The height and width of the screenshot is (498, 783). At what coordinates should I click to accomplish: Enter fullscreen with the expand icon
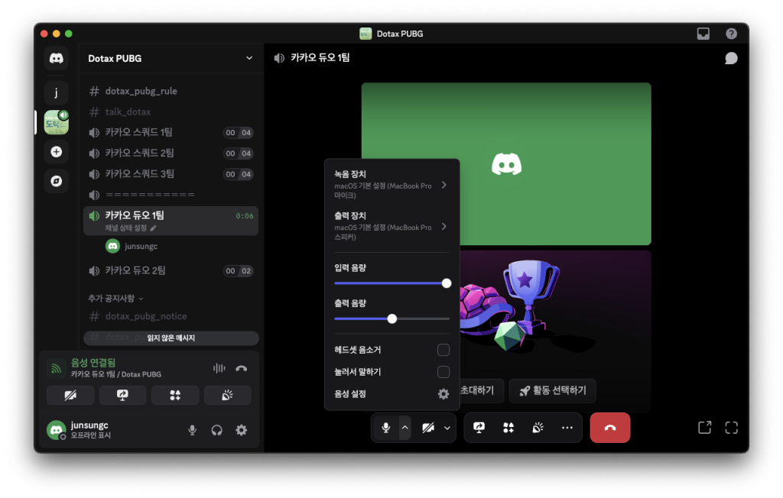731,428
